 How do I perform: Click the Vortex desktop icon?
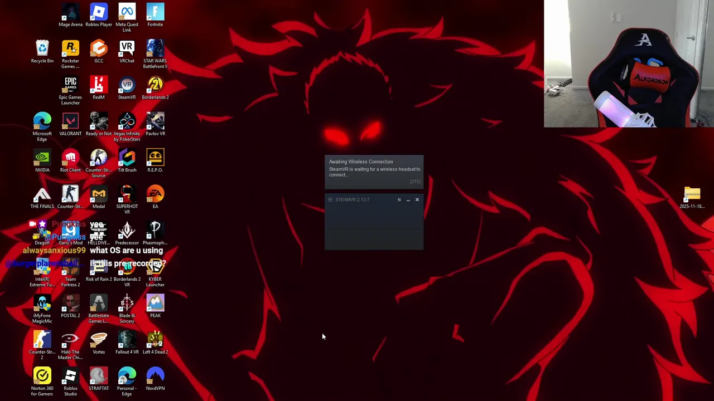point(99,343)
